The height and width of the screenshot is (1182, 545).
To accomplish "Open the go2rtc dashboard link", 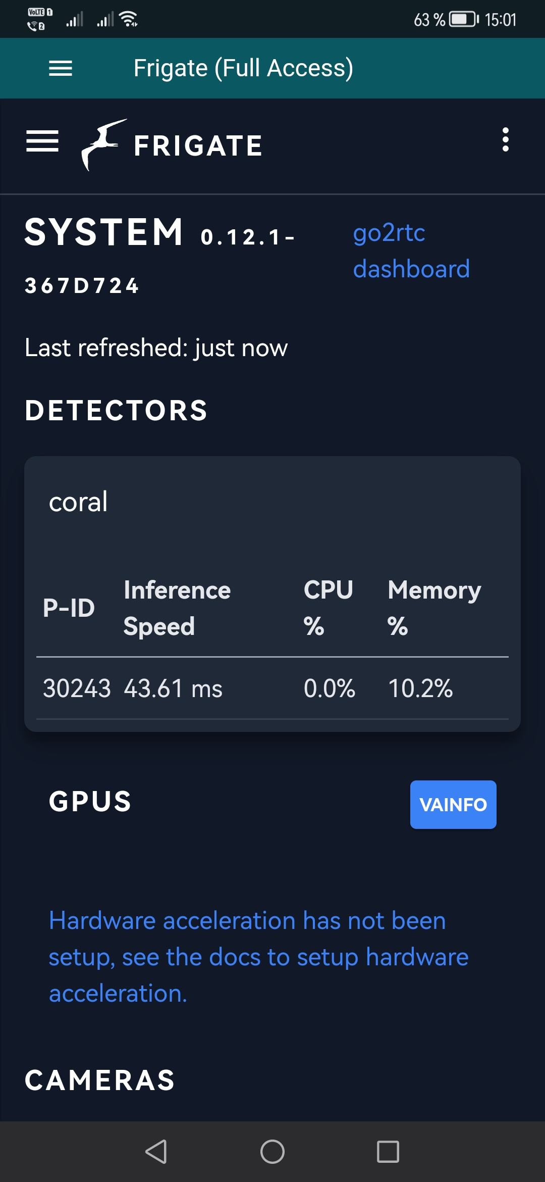I will [411, 251].
